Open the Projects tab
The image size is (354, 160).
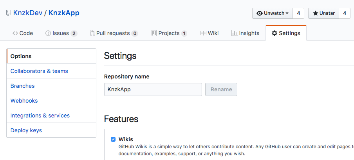pyautogui.click(x=169, y=33)
